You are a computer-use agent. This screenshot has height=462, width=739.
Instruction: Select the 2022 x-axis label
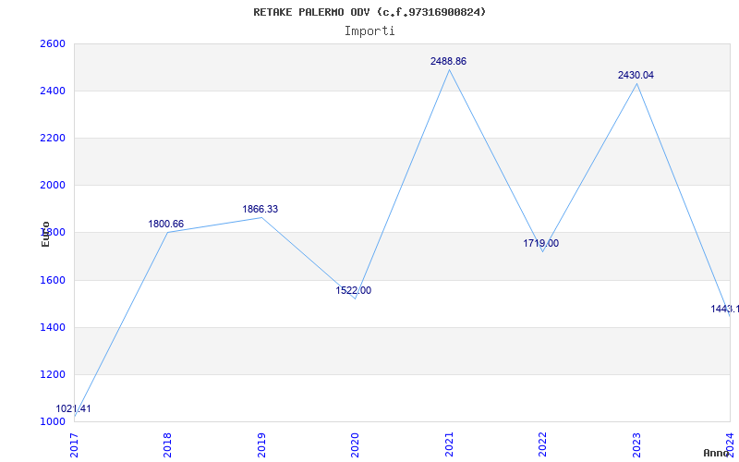(x=543, y=445)
